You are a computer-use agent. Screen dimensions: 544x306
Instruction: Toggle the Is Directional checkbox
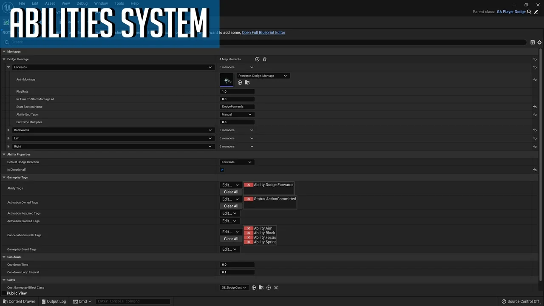tap(222, 170)
